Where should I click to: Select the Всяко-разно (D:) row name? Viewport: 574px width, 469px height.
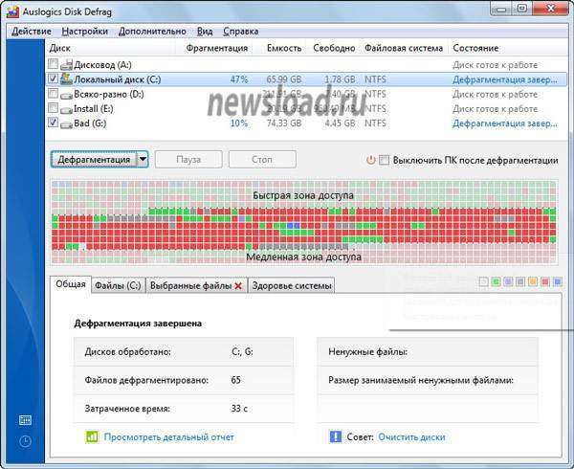click(x=109, y=94)
